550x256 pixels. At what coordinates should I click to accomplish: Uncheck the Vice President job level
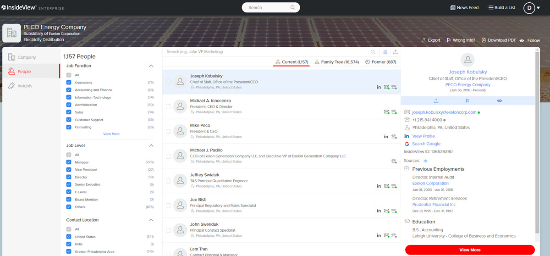(69, 170)
